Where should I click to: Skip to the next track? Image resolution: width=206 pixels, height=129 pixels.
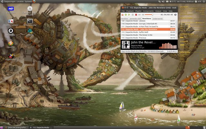(x=143, y=15)
